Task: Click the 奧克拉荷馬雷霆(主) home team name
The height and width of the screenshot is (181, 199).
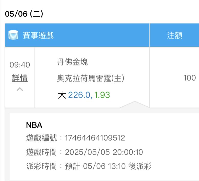Action: [90, 78]
